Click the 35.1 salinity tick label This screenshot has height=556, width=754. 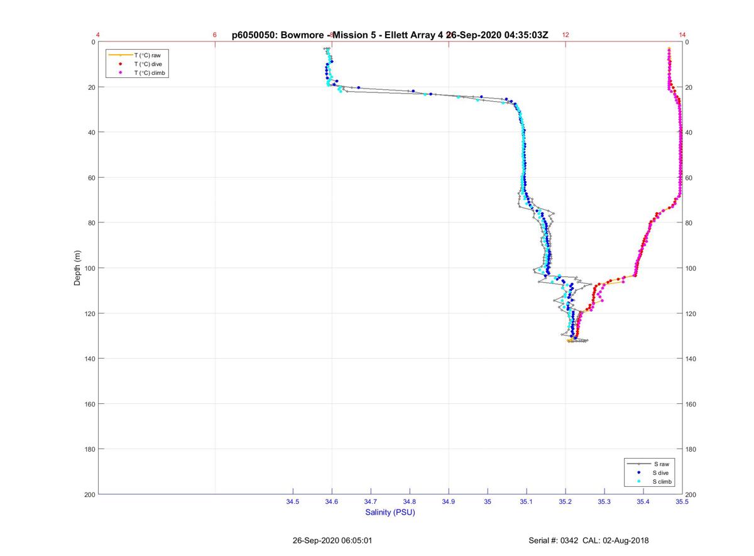click(527, 502)
